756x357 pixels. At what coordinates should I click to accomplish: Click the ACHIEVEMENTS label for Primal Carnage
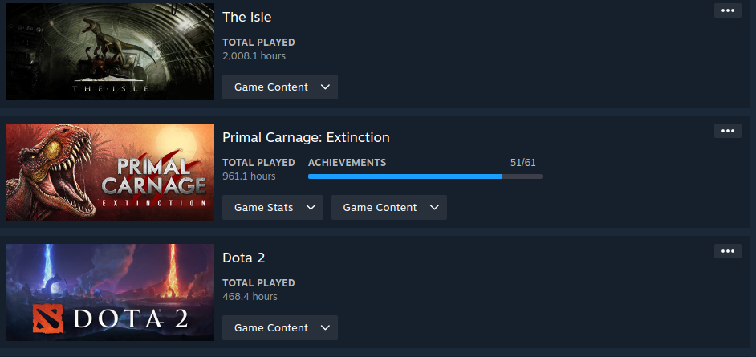tap(347, 163)
